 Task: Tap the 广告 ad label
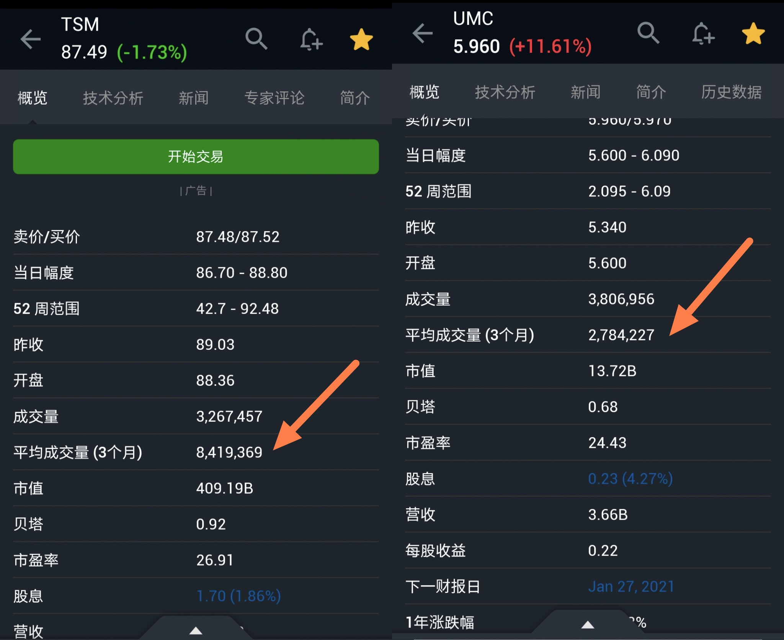[x=196, y=191]
